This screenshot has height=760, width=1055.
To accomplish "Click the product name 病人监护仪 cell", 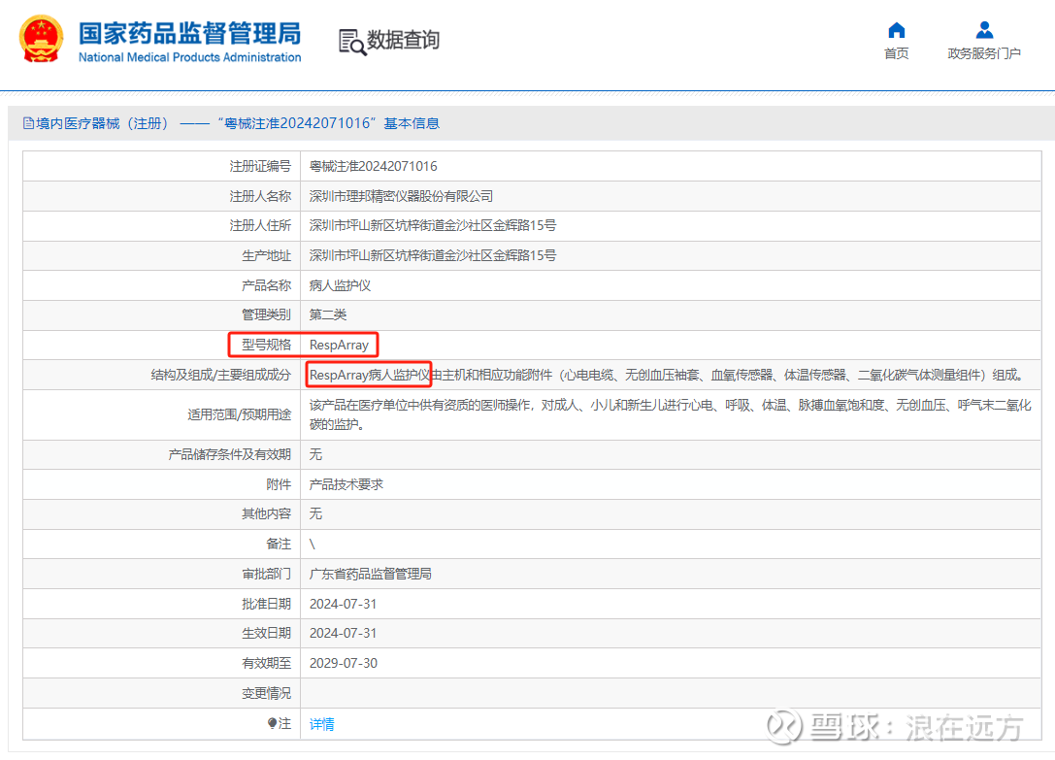I will (x=340, y=285).
